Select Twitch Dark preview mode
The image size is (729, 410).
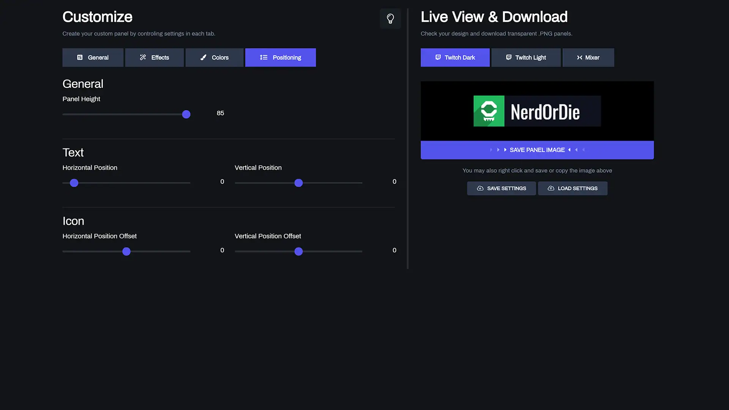click(455, 57)
